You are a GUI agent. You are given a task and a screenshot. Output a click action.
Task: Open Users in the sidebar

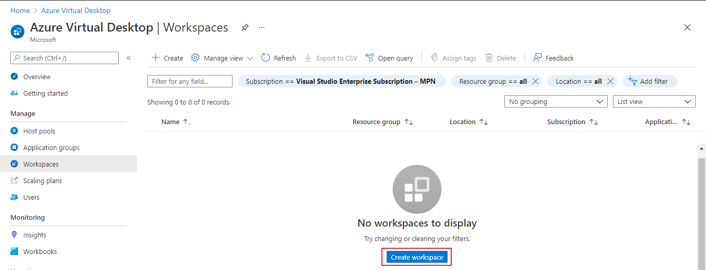[32, 197]
